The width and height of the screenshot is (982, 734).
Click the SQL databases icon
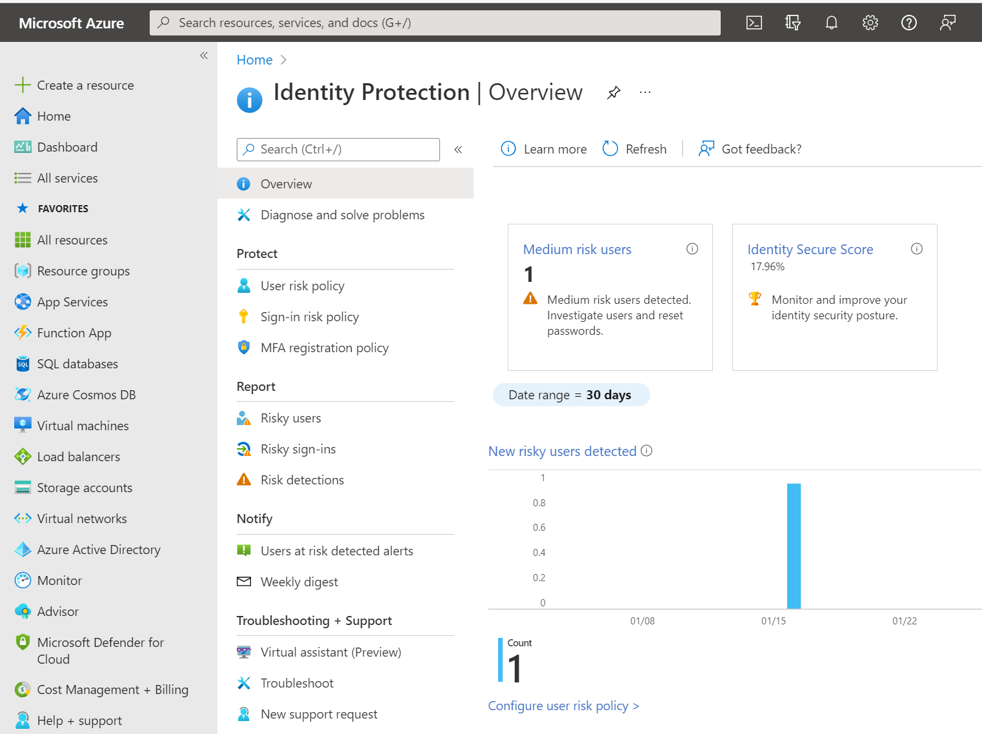point(23,363)
